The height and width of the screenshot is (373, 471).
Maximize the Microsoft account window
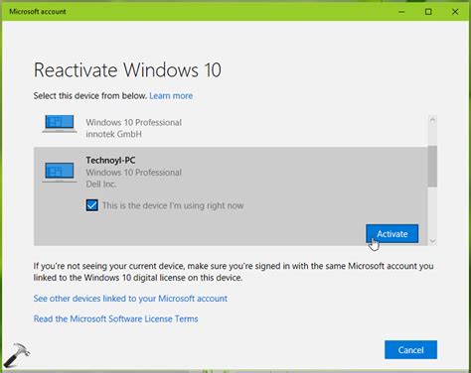pos(428,12)
